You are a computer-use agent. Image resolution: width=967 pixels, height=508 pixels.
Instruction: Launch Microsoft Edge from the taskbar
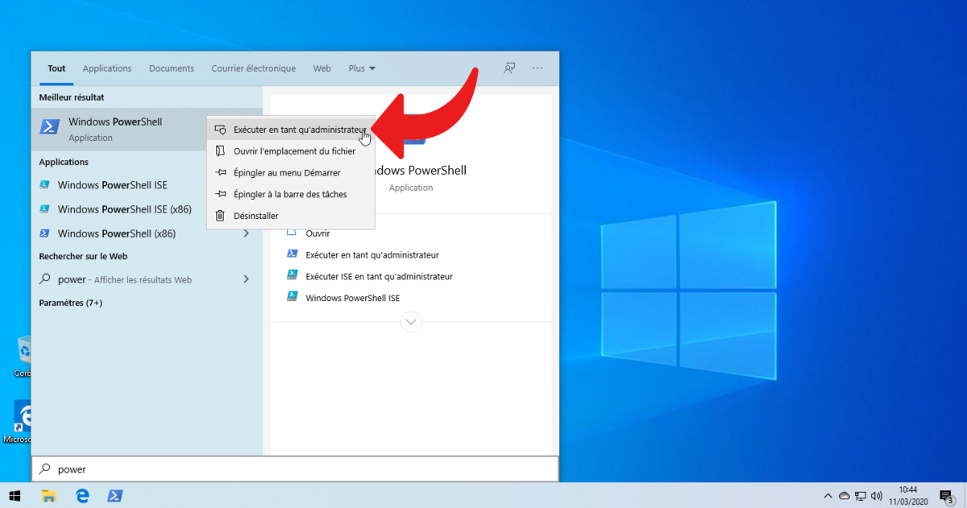[82, 495]
